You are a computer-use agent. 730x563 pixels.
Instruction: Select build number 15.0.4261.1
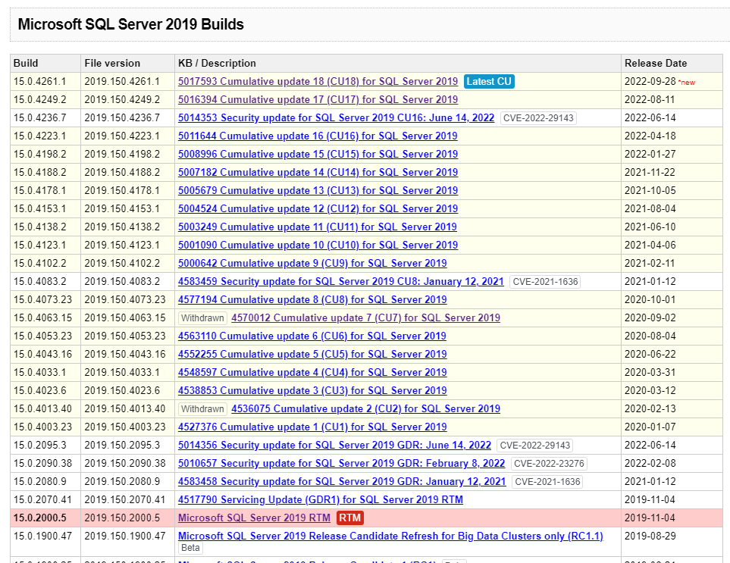[39, 81]
